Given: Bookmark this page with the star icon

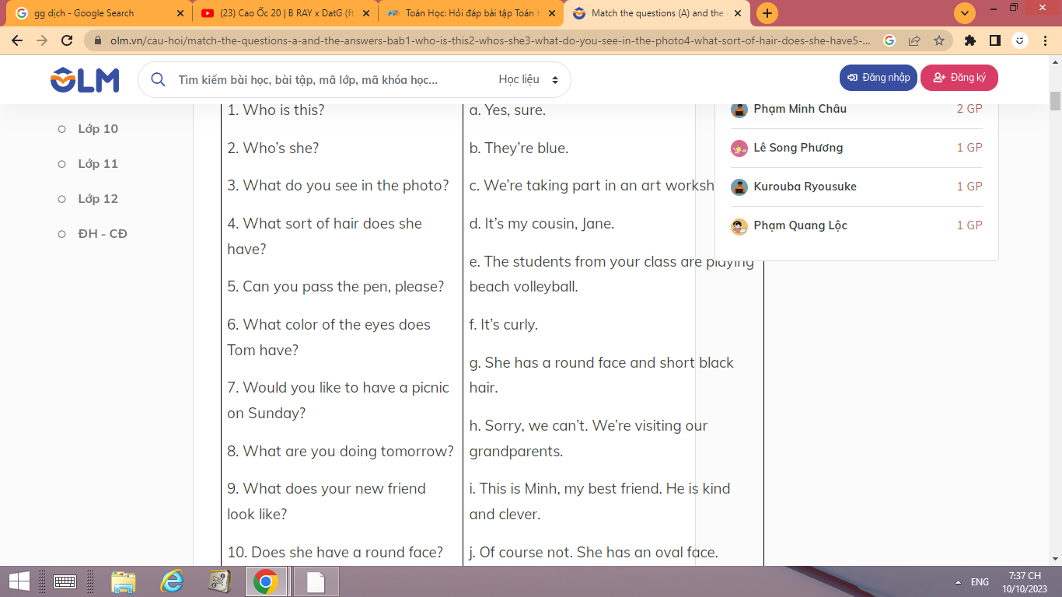Looking at the screenshot, I should (938, 40).
